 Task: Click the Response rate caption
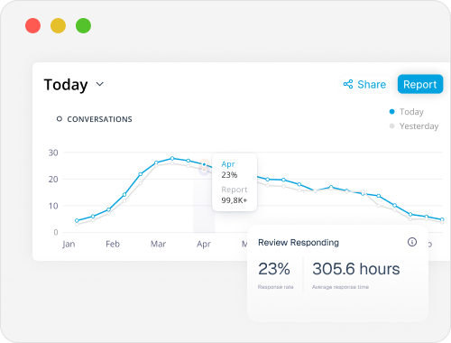275,287
